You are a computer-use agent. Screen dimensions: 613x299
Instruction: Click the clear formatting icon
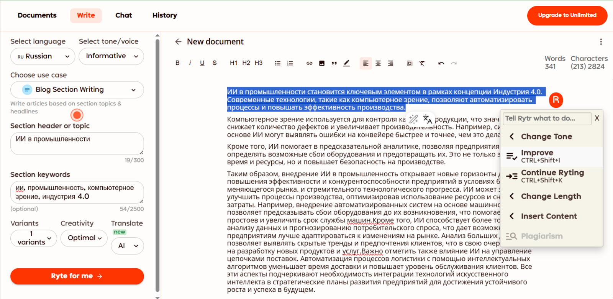point(422,63)
